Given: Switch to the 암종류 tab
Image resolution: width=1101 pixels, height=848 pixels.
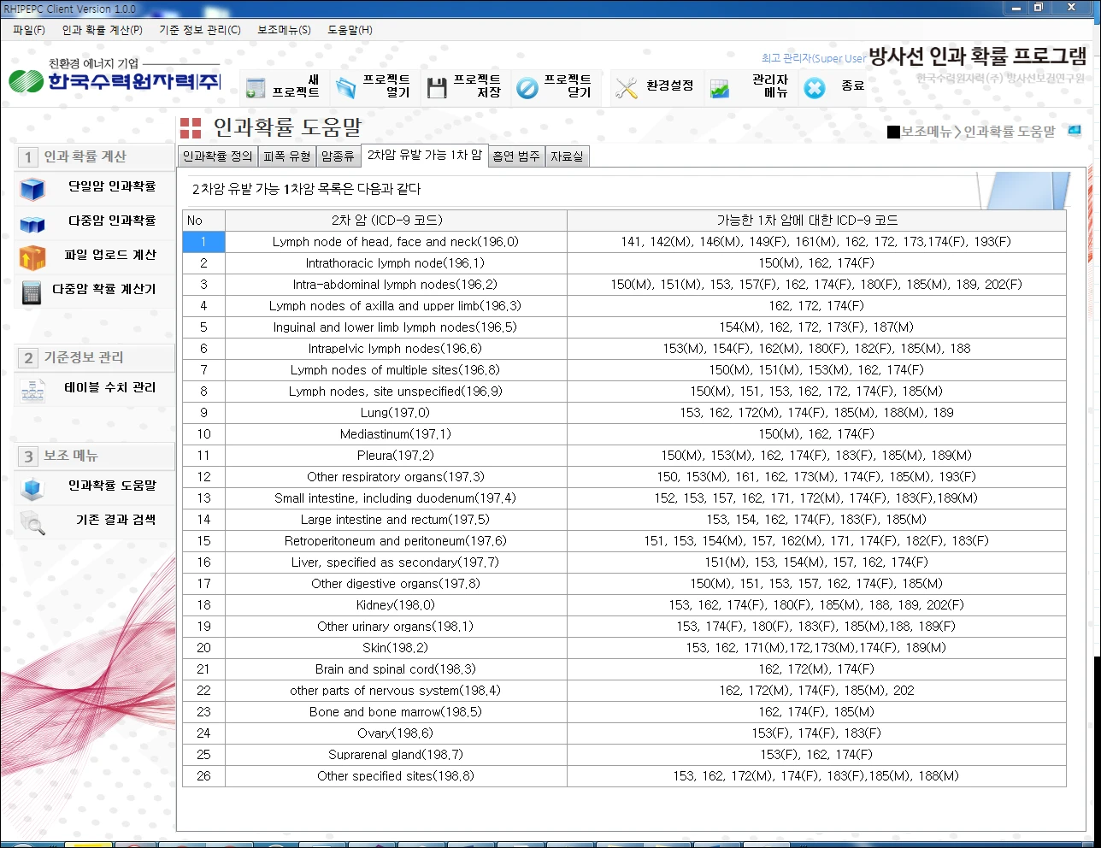Looking at the screenshot, I should coord(338,156).
